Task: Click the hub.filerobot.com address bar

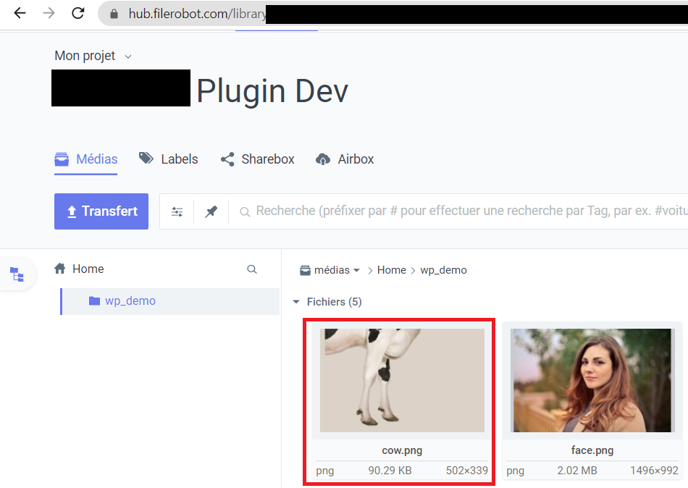Action: tap(393, 14)
